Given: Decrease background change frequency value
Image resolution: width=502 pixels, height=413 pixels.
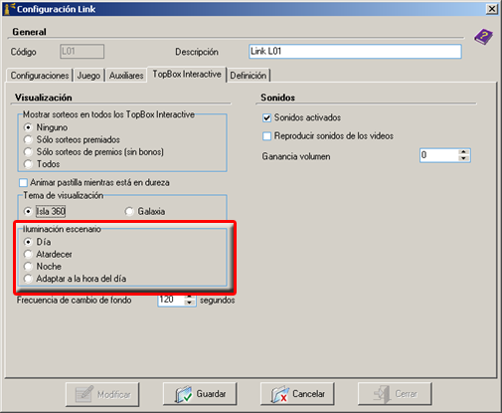Looking at the screenshot, I should click(x=189, y=303).
